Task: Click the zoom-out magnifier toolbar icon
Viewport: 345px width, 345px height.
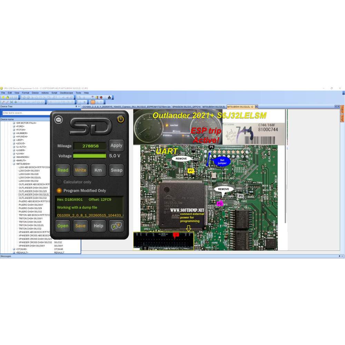Action: tap(8, 102)
